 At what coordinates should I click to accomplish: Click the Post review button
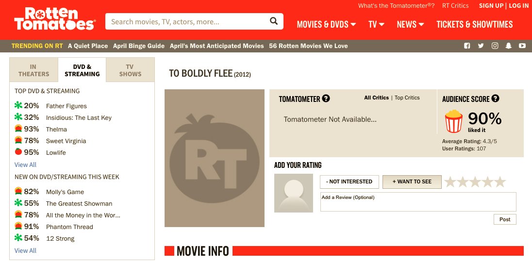pos(505,219)
